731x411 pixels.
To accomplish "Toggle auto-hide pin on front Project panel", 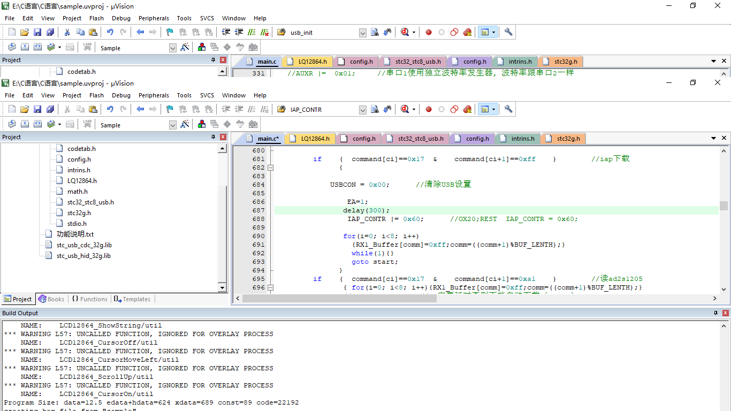I will click(x=213, y=137).
